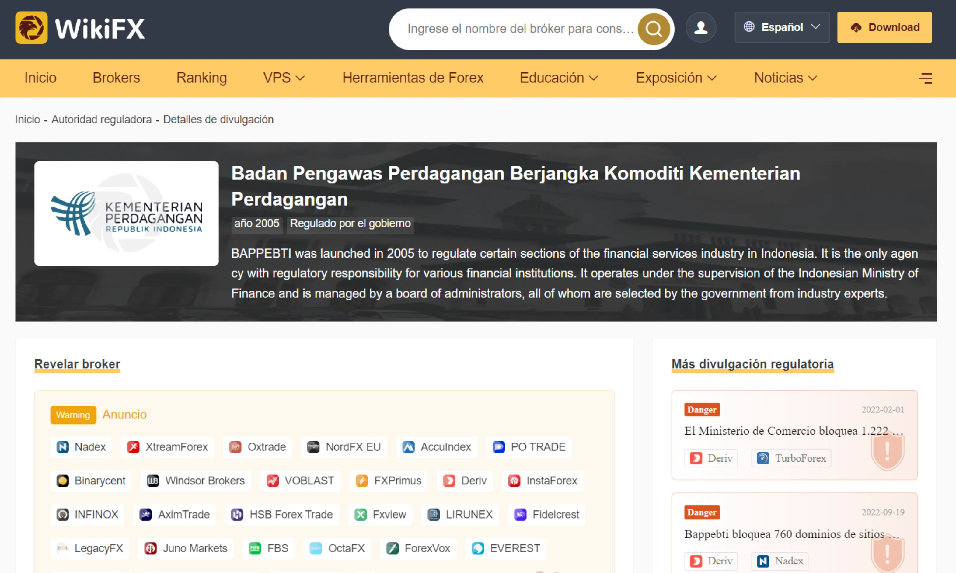Open the Nadex tag in the 2022-09-19 card
Screen dimensions: 956x573
tap(780, 561)
